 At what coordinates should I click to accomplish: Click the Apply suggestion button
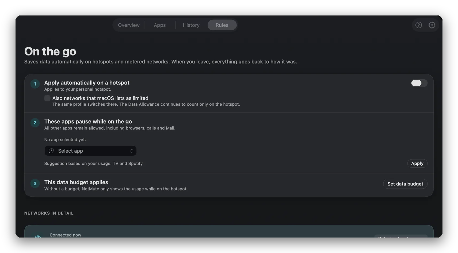417,163
